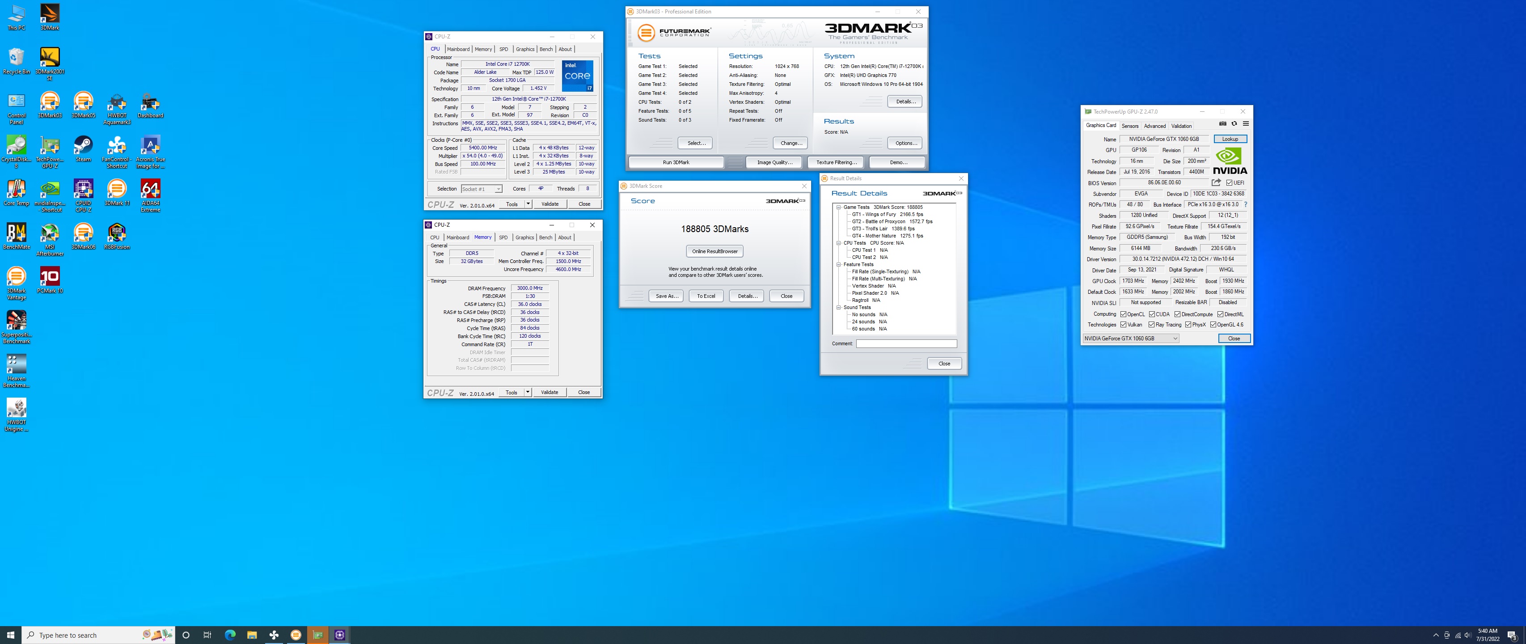
Task: Open CrystalDiskMark desktop icon
Action: (x=17, y=152)
